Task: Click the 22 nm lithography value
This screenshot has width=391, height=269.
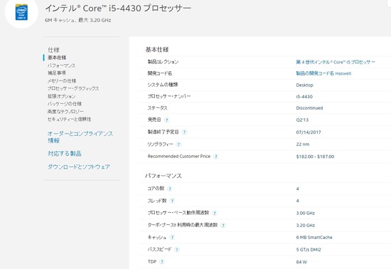Action: [x=303, y=144]
